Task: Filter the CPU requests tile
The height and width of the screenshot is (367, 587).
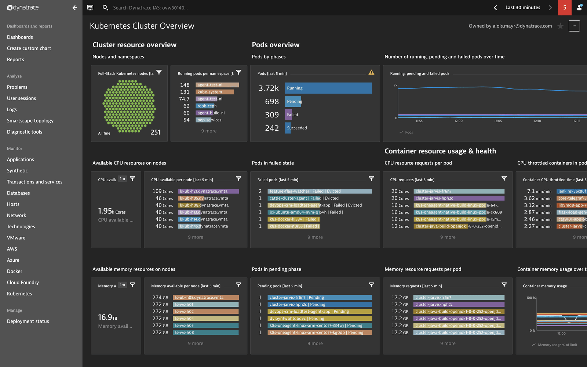Action: click(504, 179)
